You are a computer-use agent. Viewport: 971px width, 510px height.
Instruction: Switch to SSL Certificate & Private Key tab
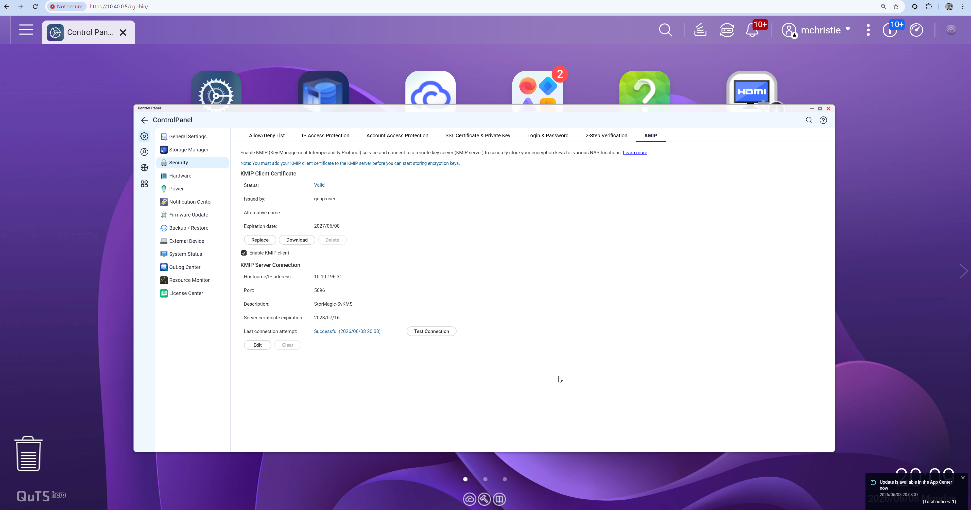(478, 135)
